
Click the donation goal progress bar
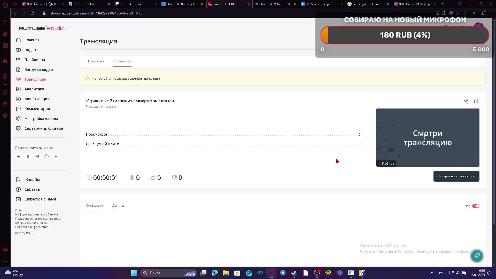pos(405,35)
